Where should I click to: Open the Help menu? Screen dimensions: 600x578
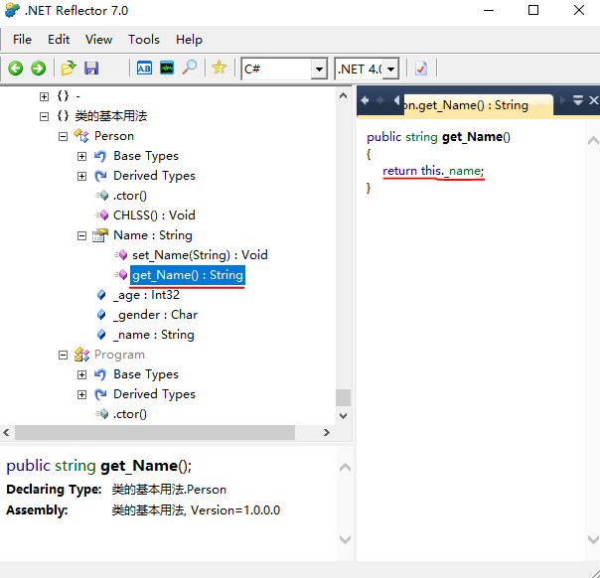tap(189, 40)
